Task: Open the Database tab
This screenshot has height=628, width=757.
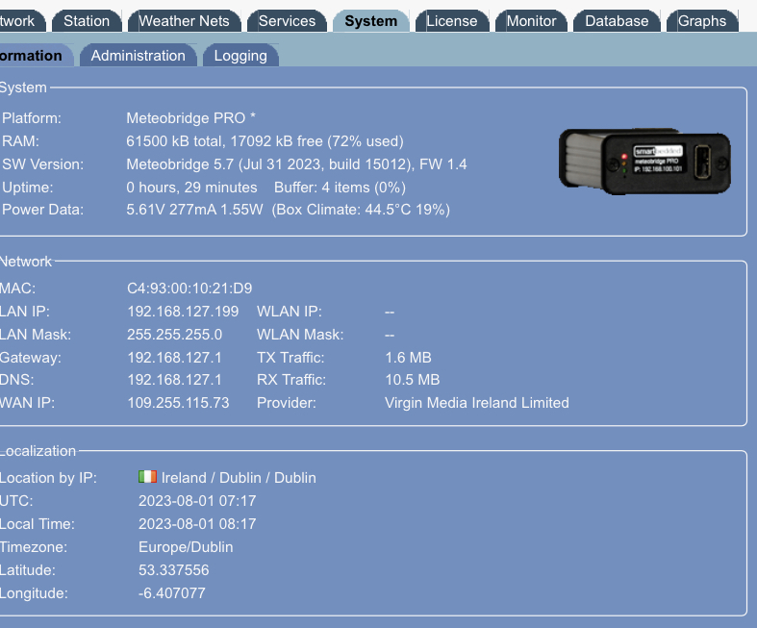Action: [x=617, y=21]
